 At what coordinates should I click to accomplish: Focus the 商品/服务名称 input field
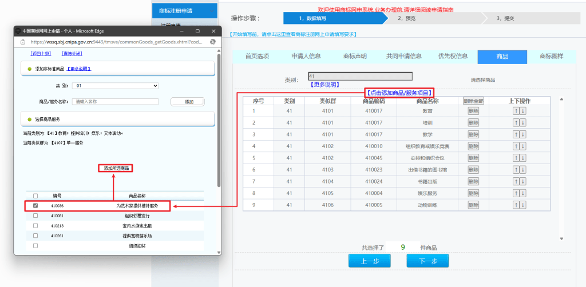point(116,102)
